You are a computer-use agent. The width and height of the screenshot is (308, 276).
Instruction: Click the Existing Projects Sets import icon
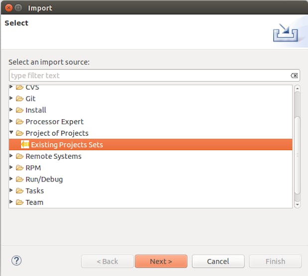pyautogui.click(x=25, y=145)
